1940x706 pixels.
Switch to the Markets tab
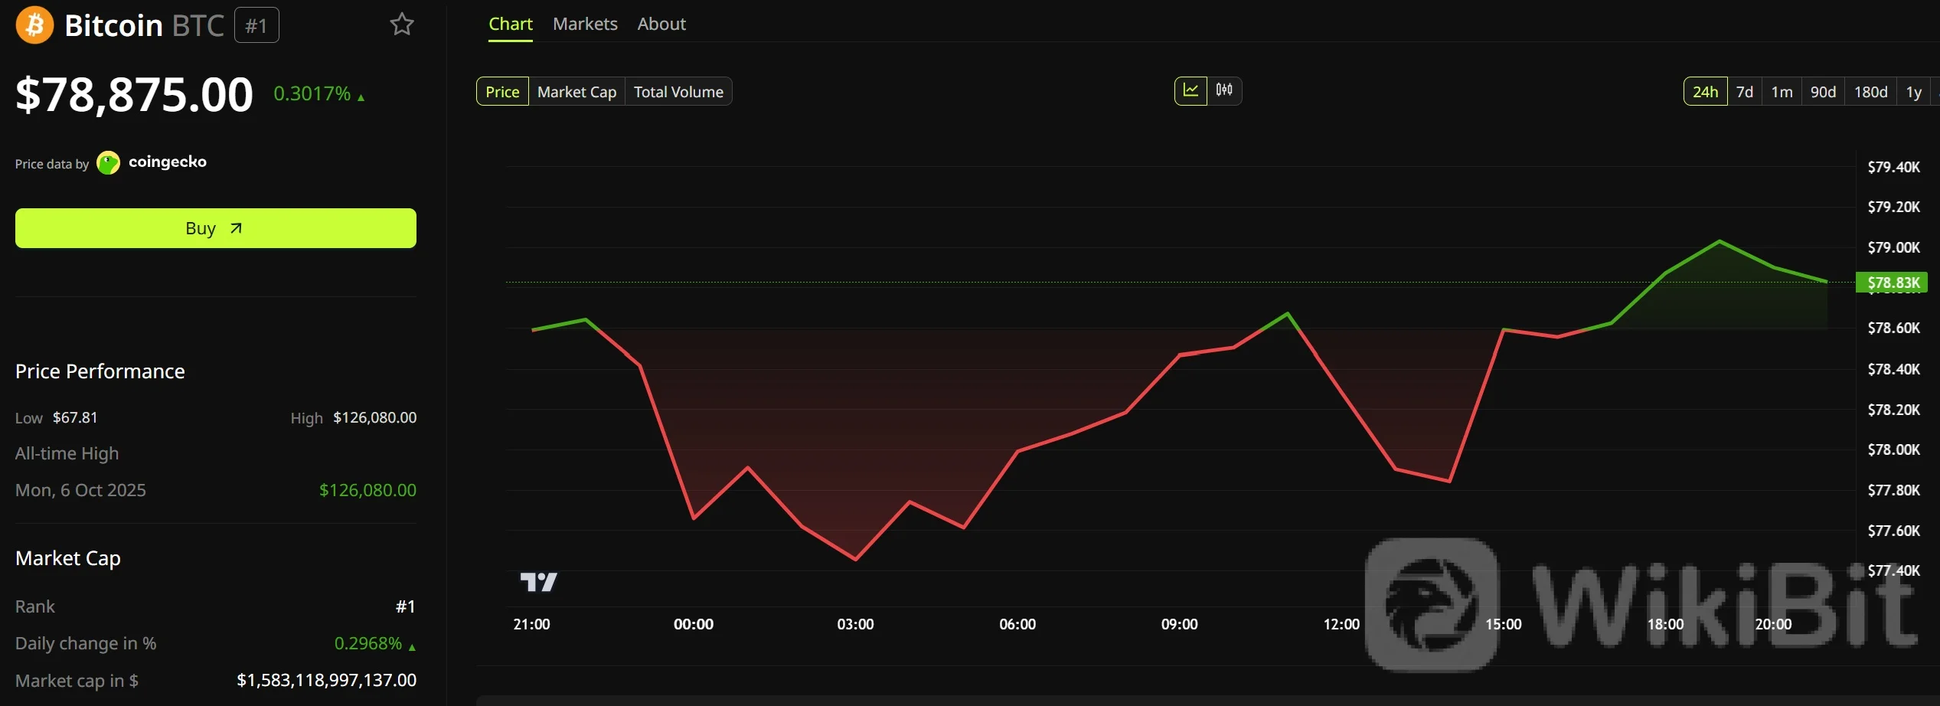click(x=585, y=24)
